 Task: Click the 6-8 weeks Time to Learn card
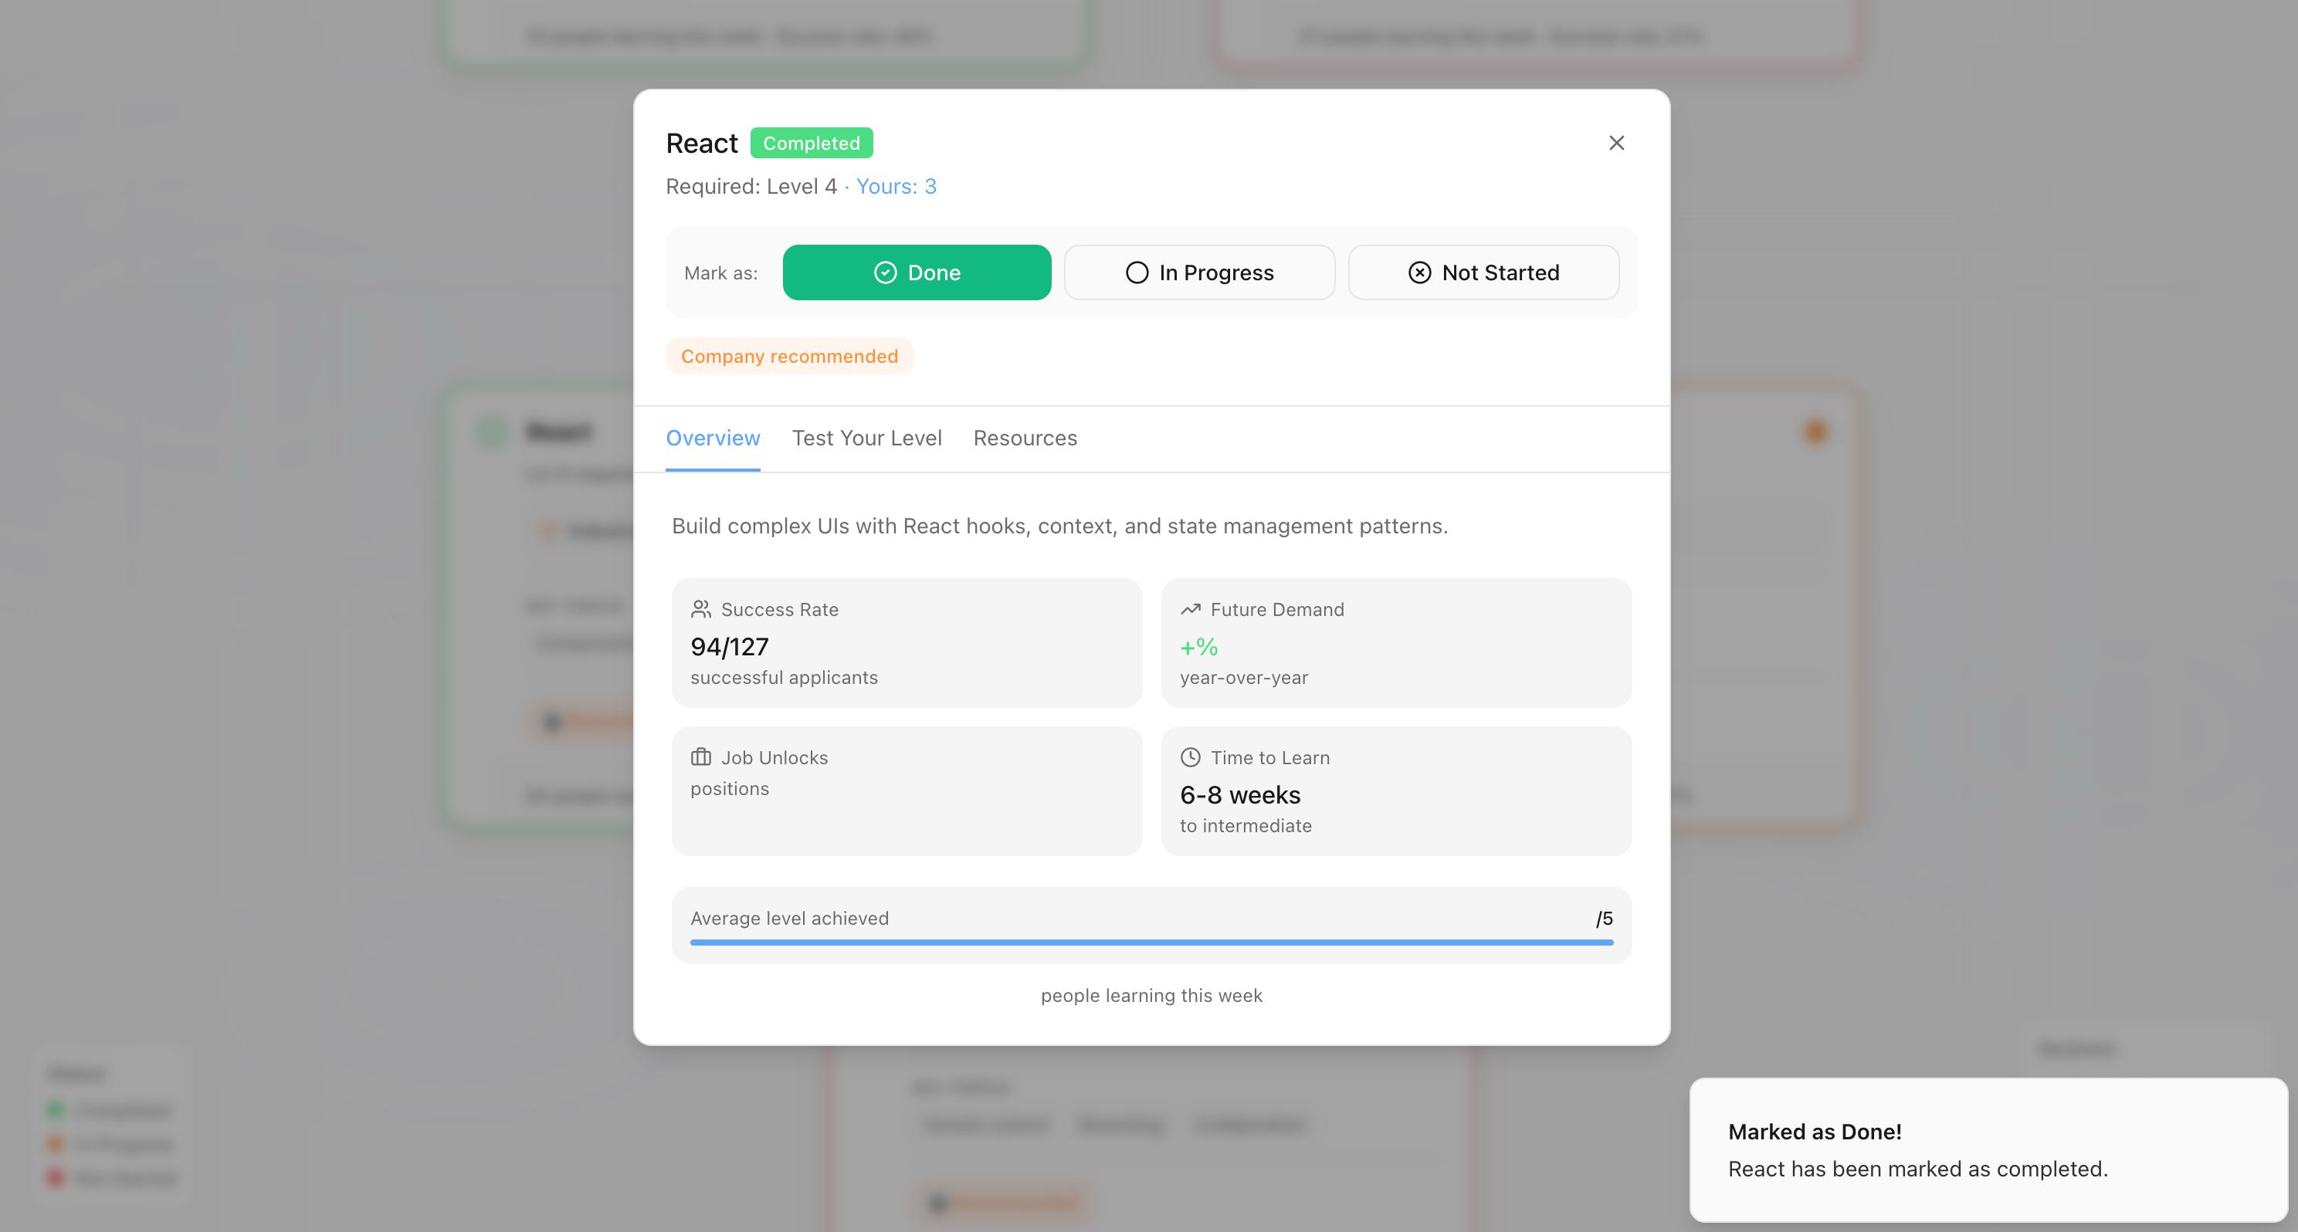[1396, 792]
